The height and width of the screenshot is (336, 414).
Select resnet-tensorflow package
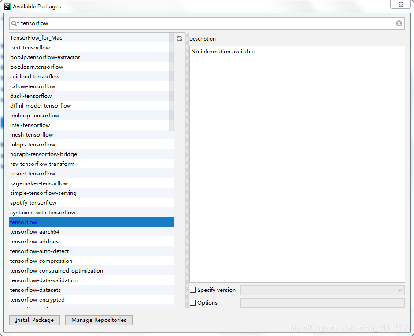click(91, 173)
